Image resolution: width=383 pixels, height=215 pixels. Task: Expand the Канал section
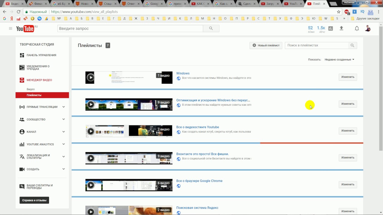(x=64, y=132)
